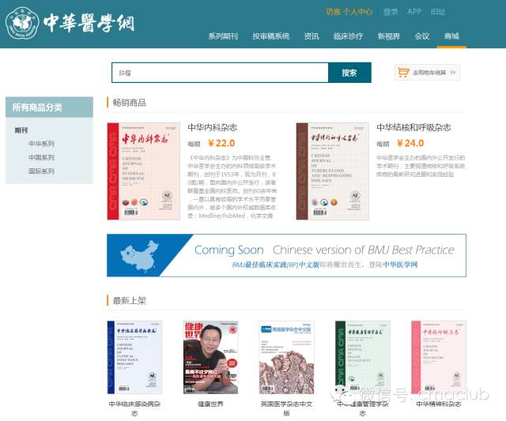Open the APP link in header
Screen dimensions: 506x421
(414, 12)
